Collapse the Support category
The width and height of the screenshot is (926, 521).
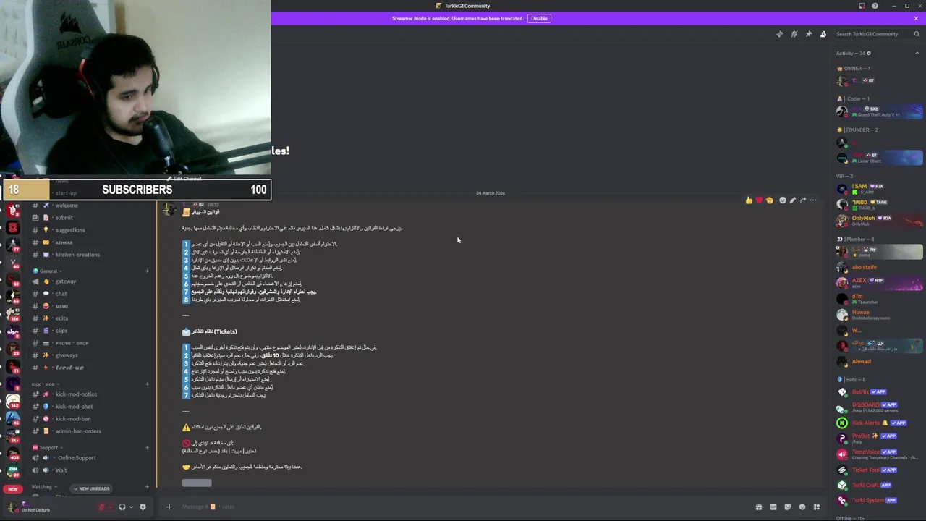(48, 447)
